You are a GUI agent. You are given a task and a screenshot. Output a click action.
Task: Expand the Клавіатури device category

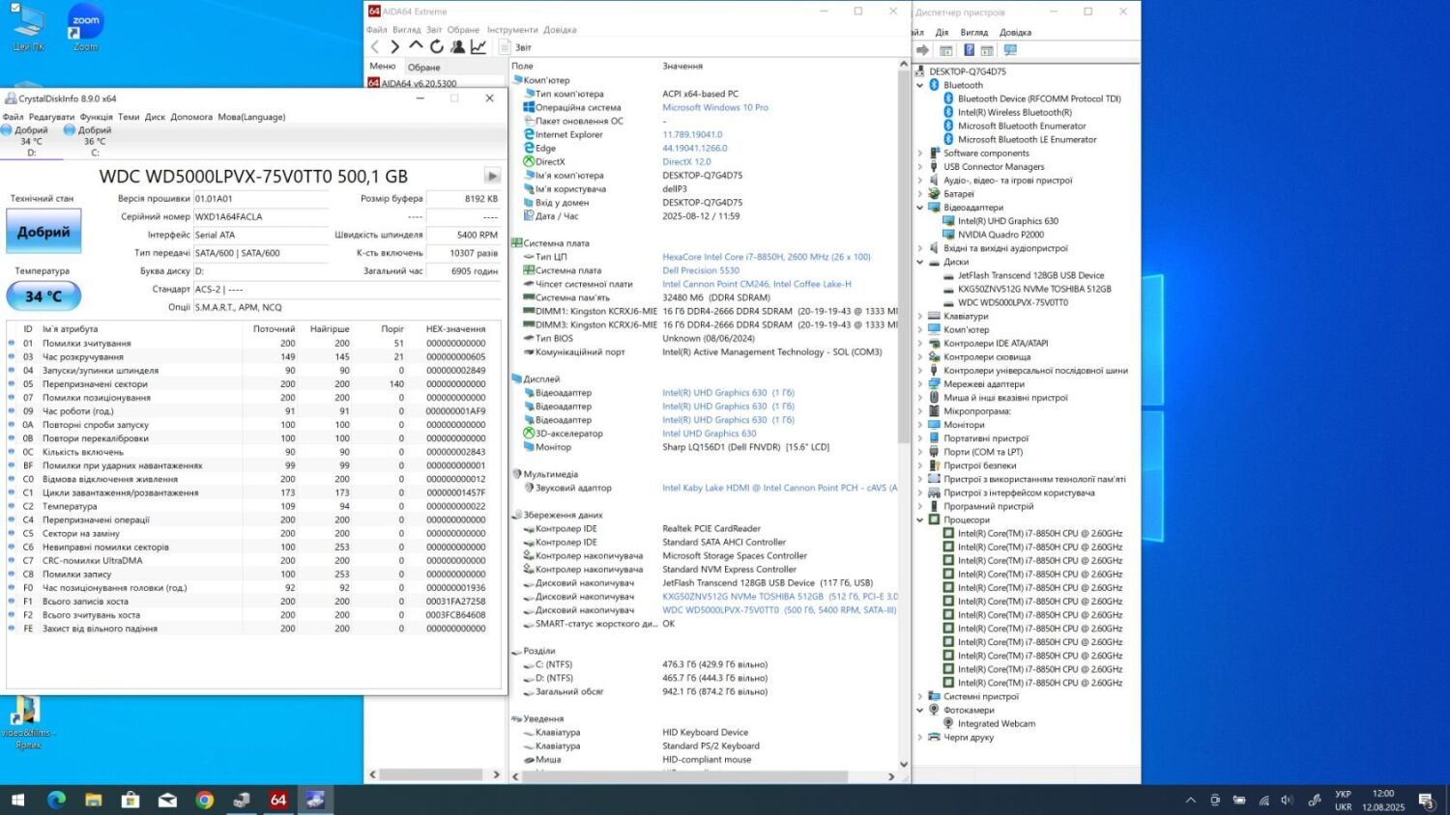(x=920, y=316)
